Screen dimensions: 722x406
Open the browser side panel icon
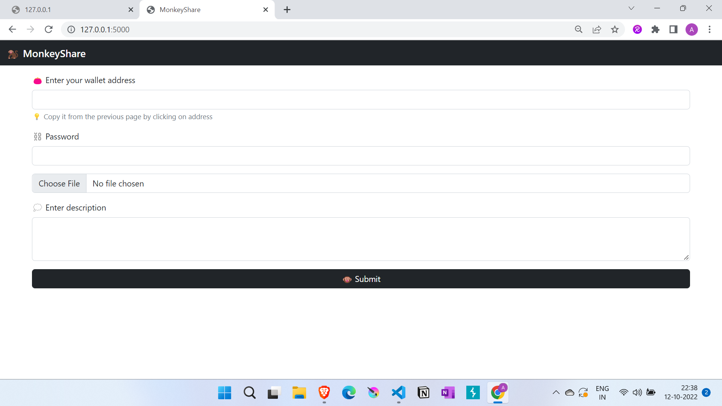point(673,29)
